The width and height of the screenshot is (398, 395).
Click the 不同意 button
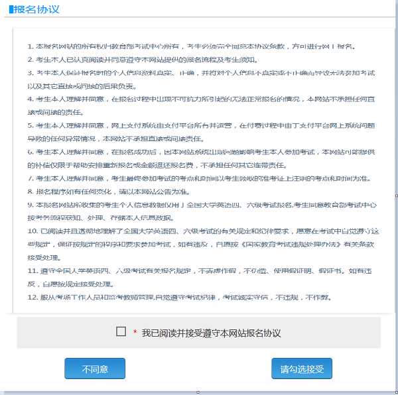[95, 368]
